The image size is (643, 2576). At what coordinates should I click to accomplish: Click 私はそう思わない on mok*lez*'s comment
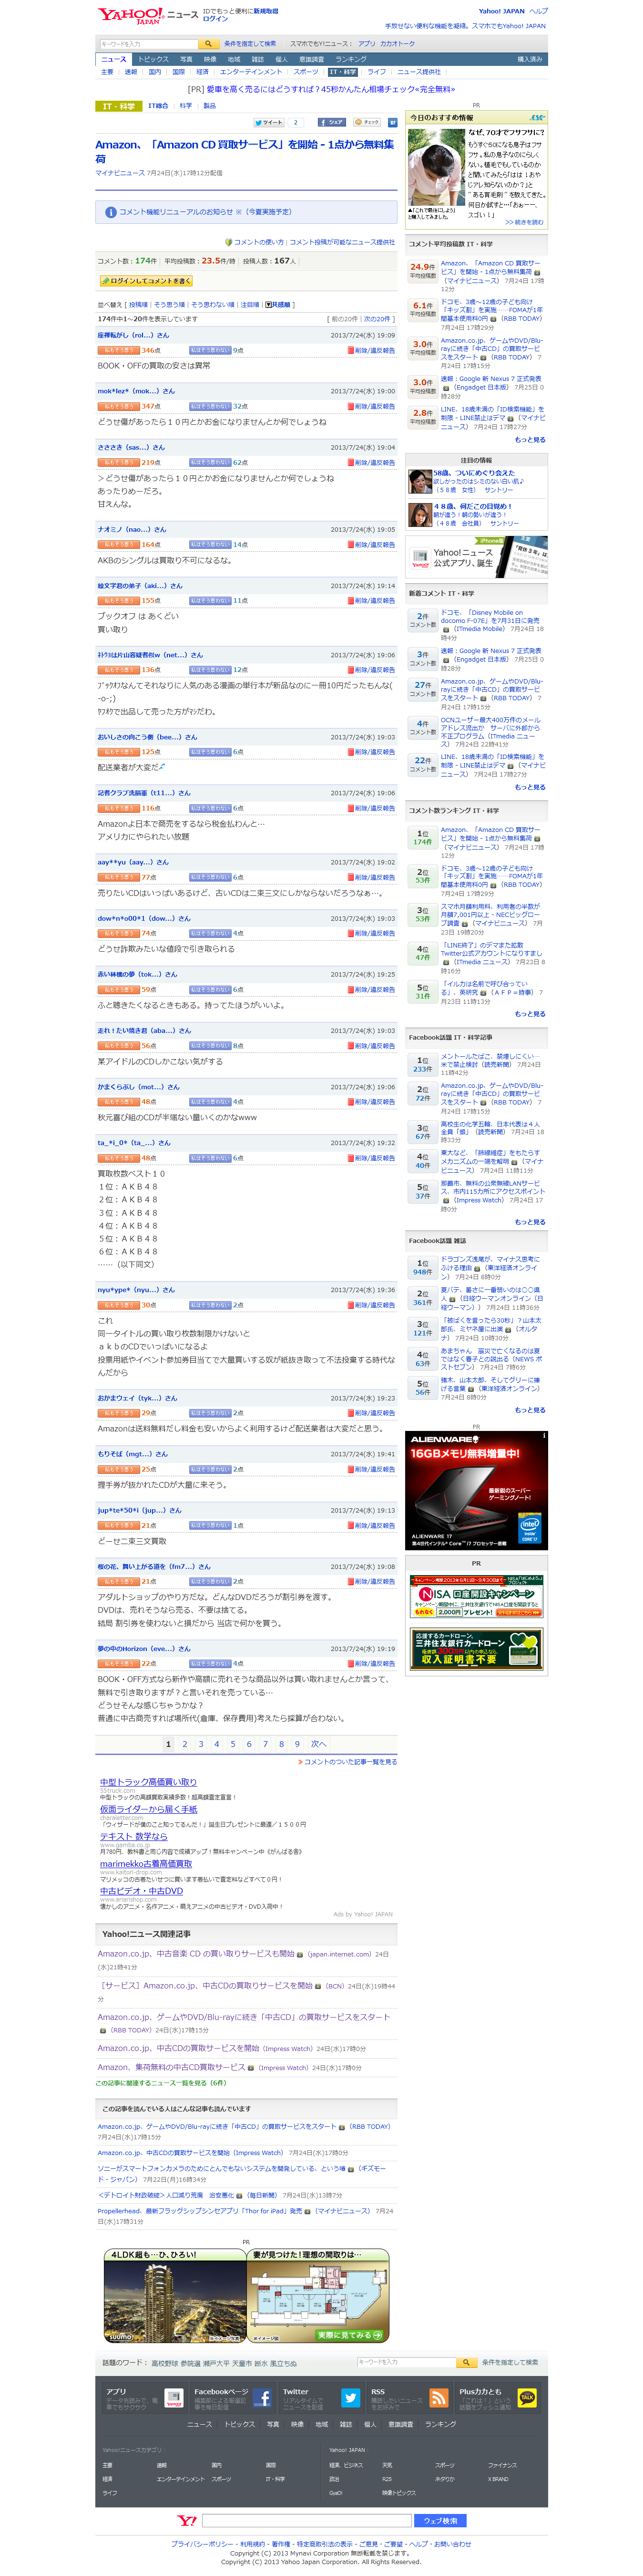210,406
